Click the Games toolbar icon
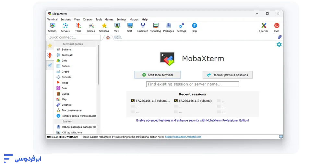 pos(91,28)
